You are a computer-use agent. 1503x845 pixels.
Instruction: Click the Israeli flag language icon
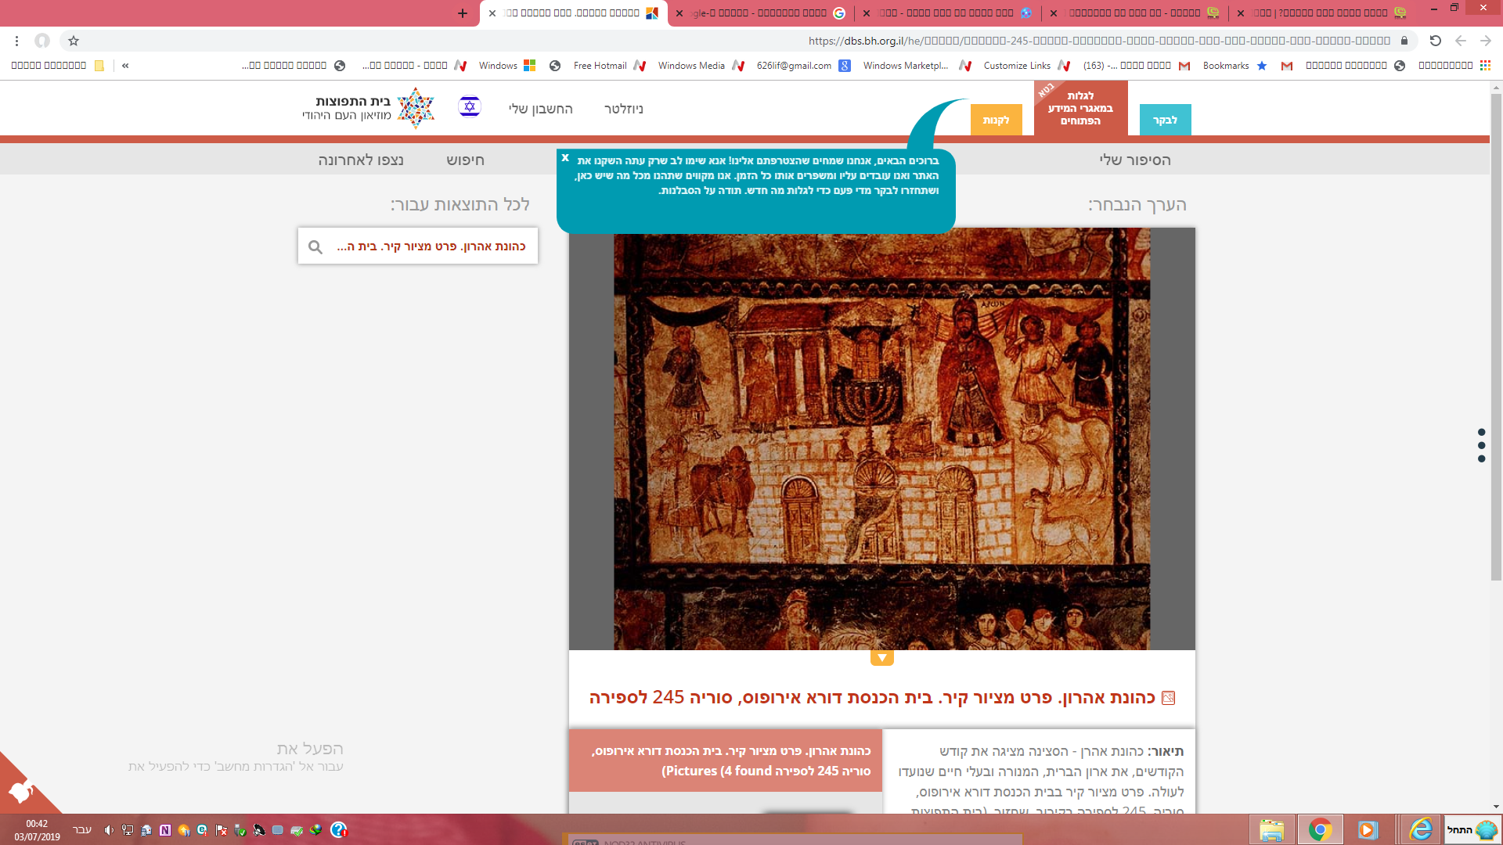470,106
